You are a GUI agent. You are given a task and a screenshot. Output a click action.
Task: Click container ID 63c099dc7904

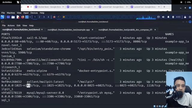click(11, 60)
